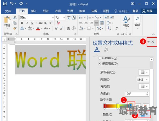Click the 角度 90° input field

click(137, 94)
